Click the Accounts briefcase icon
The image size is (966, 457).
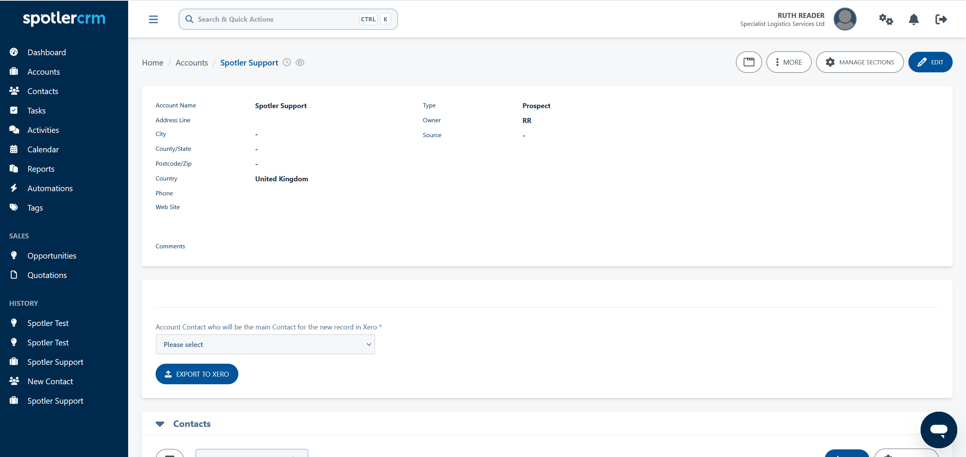click(x=14, y=71)
